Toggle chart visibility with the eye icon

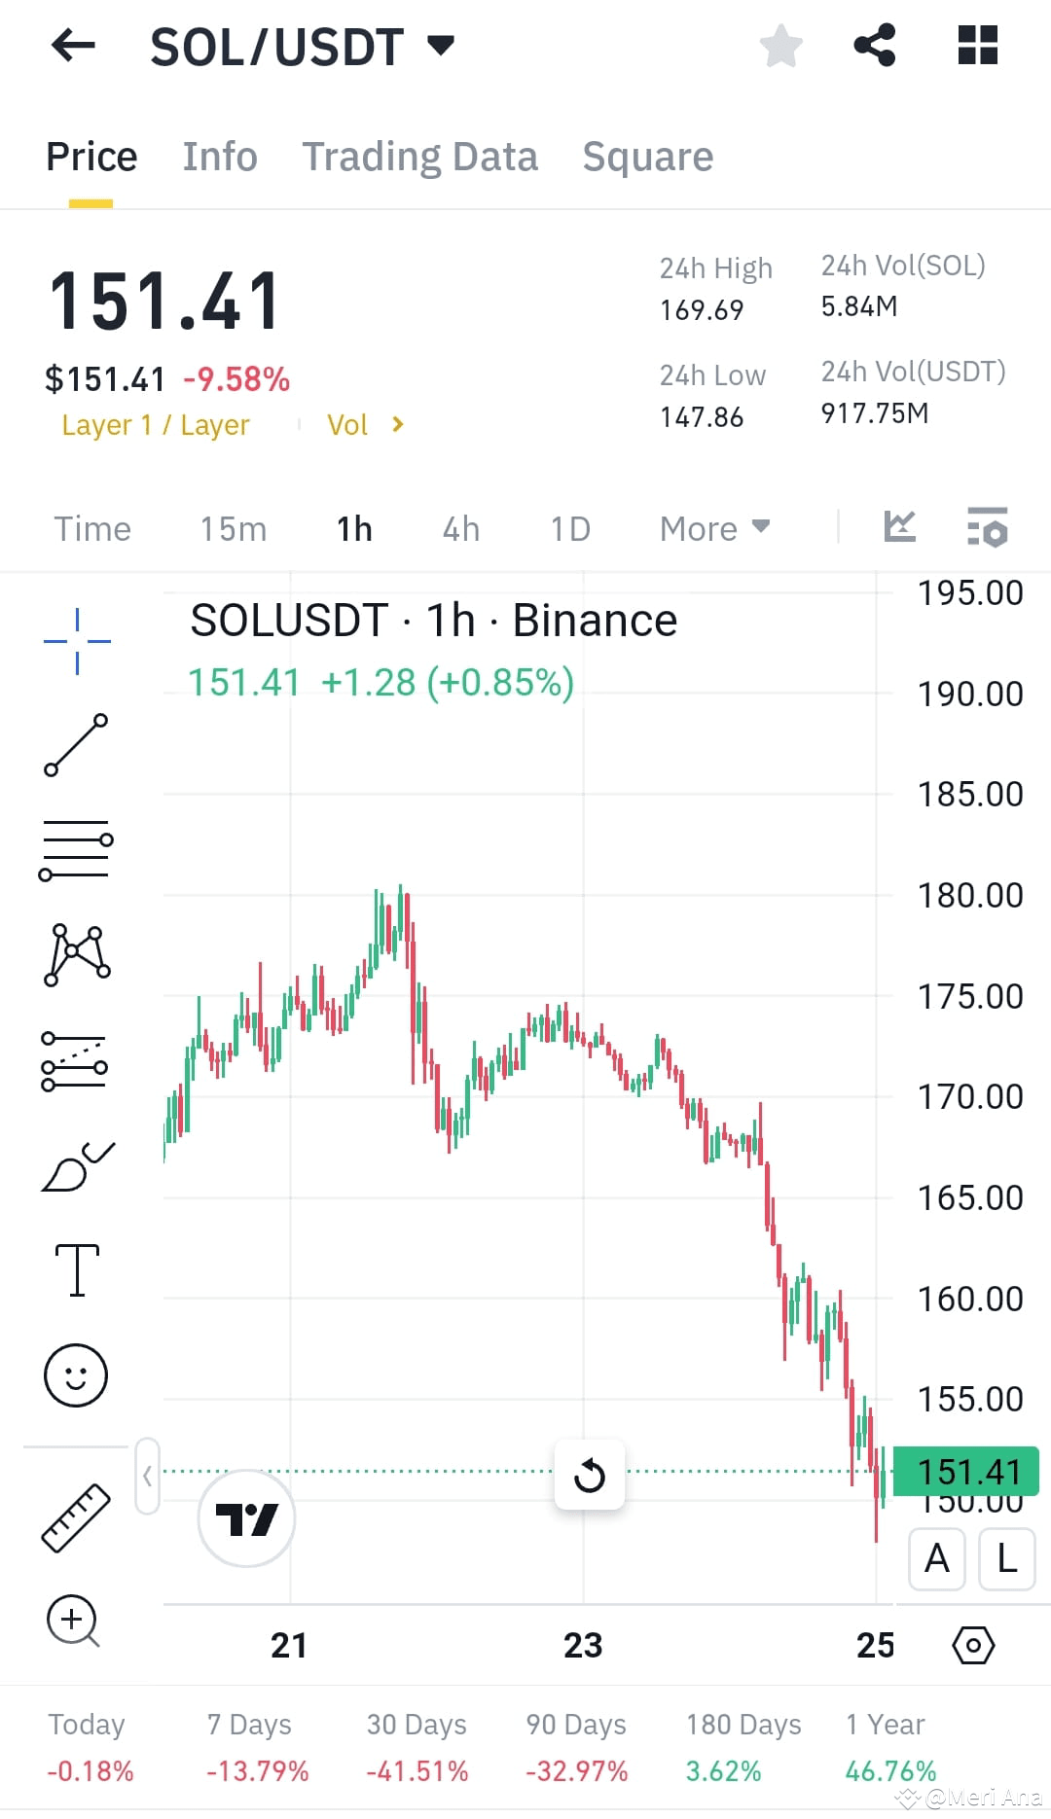pyautogui.click(x=972, y=1645)
